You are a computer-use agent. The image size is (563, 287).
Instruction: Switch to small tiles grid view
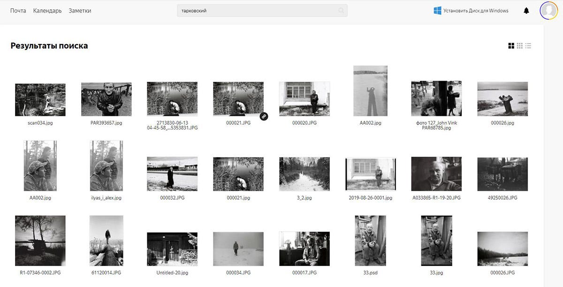point(520,46)
